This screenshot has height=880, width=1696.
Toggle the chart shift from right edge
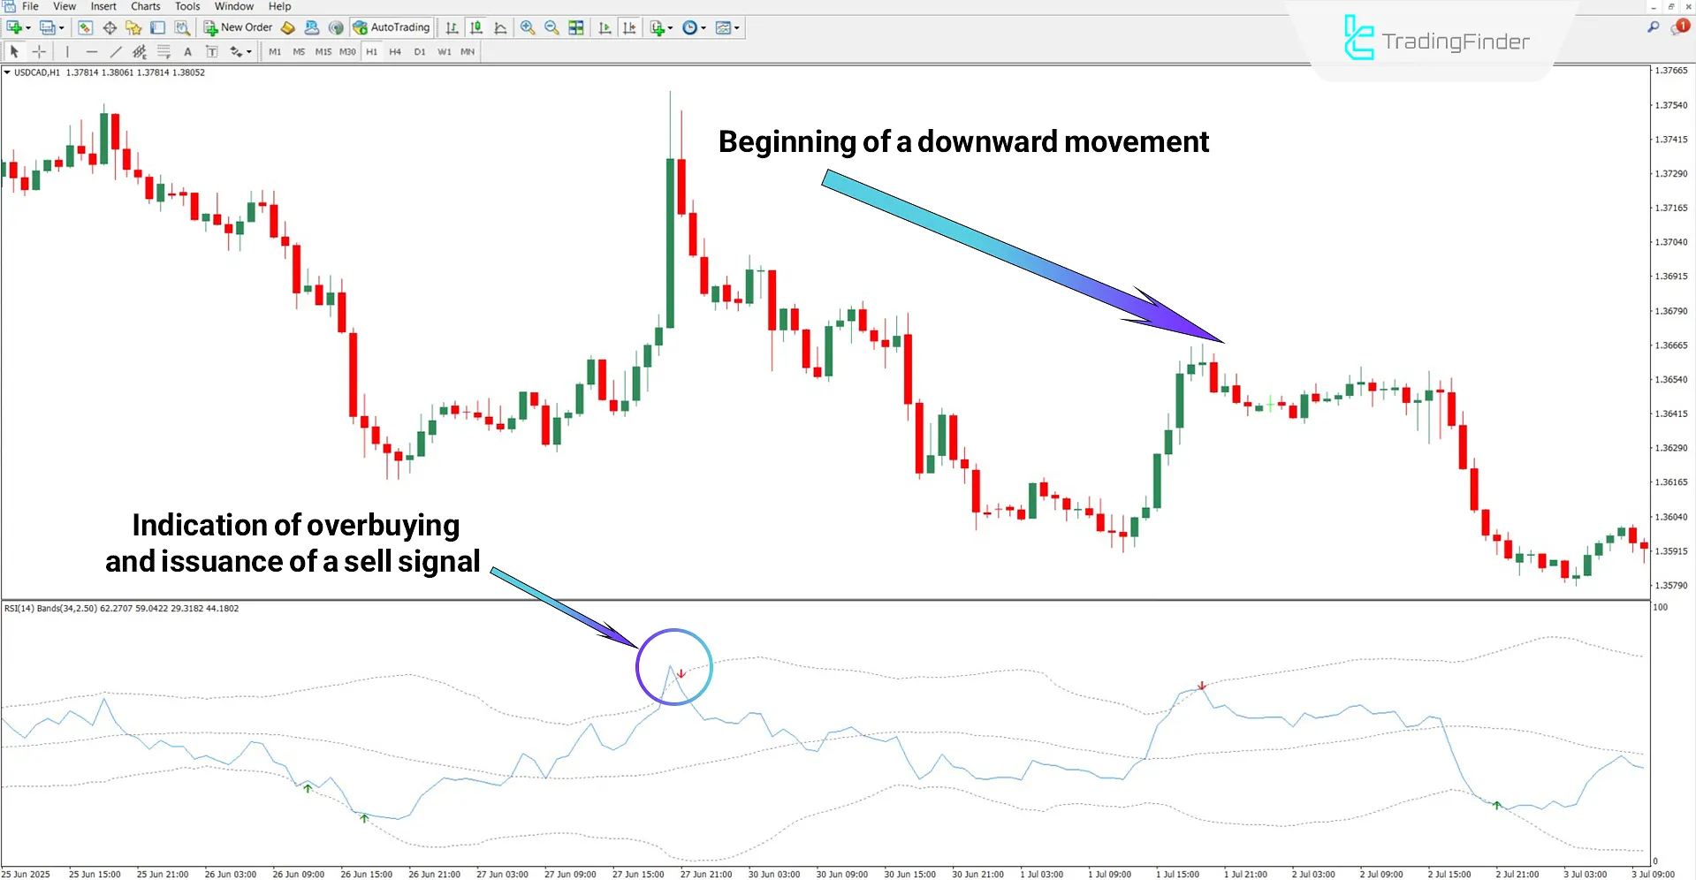[x=629, y=27]
